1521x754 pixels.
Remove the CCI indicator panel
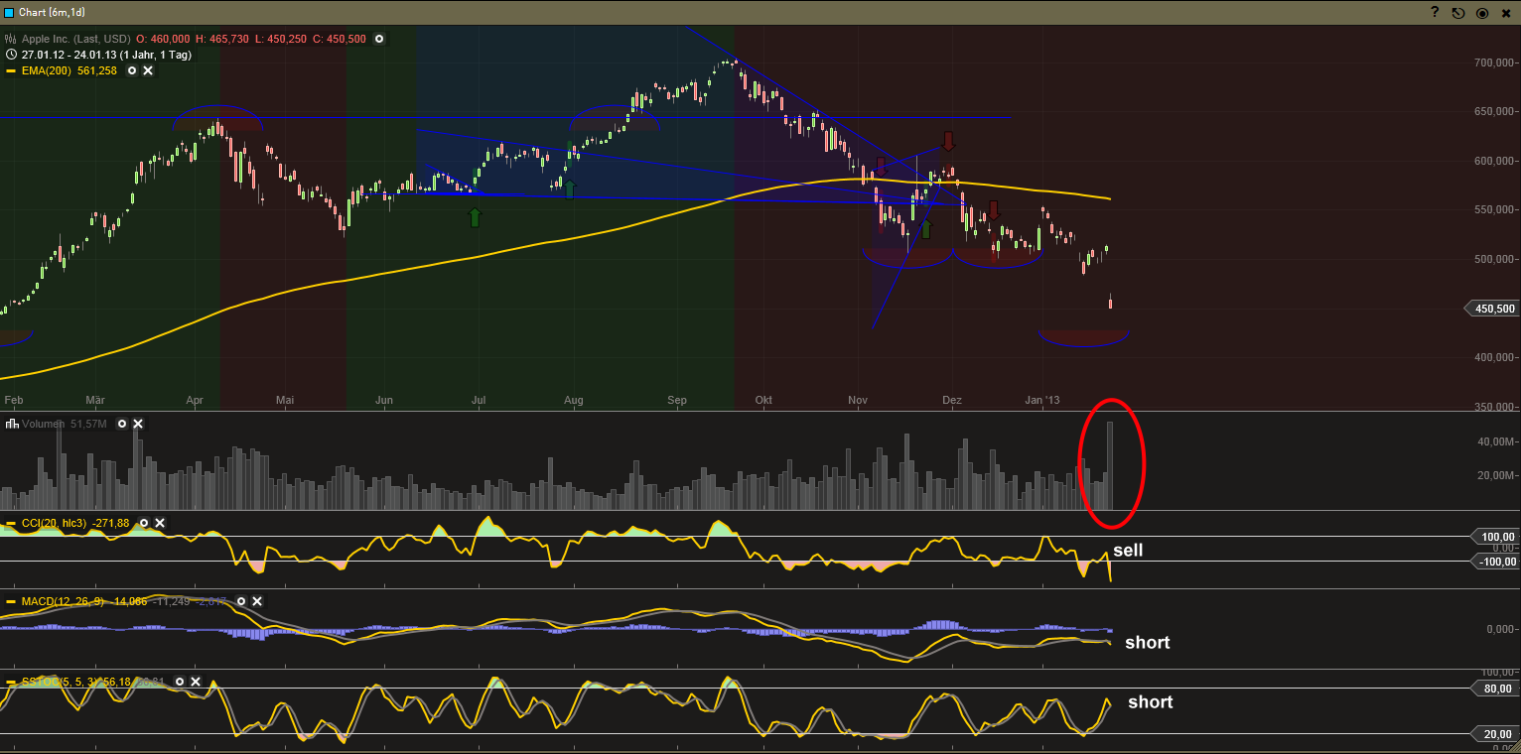(160, 523)
